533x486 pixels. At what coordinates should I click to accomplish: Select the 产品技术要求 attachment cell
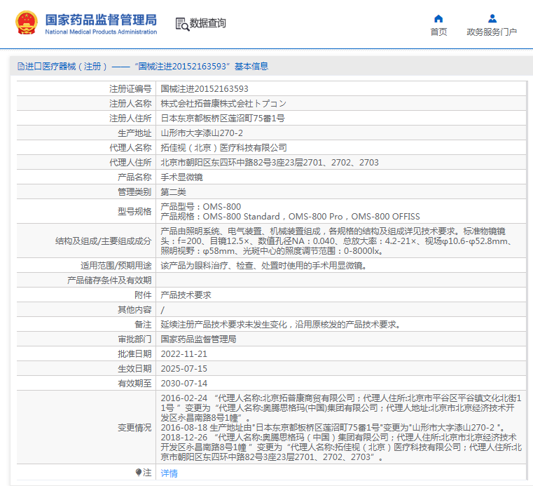click(186, 295)
